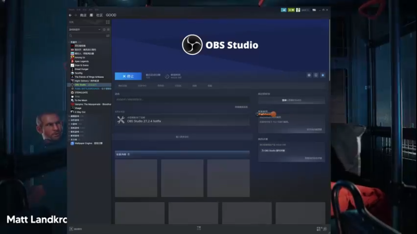417x234 pixels.
Task: Click the Wallpaper Engine app icon
Action: (72, 144)
